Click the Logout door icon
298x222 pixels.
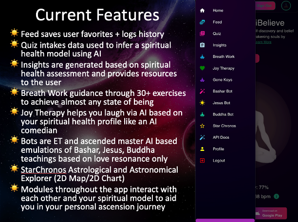[202, 161]
